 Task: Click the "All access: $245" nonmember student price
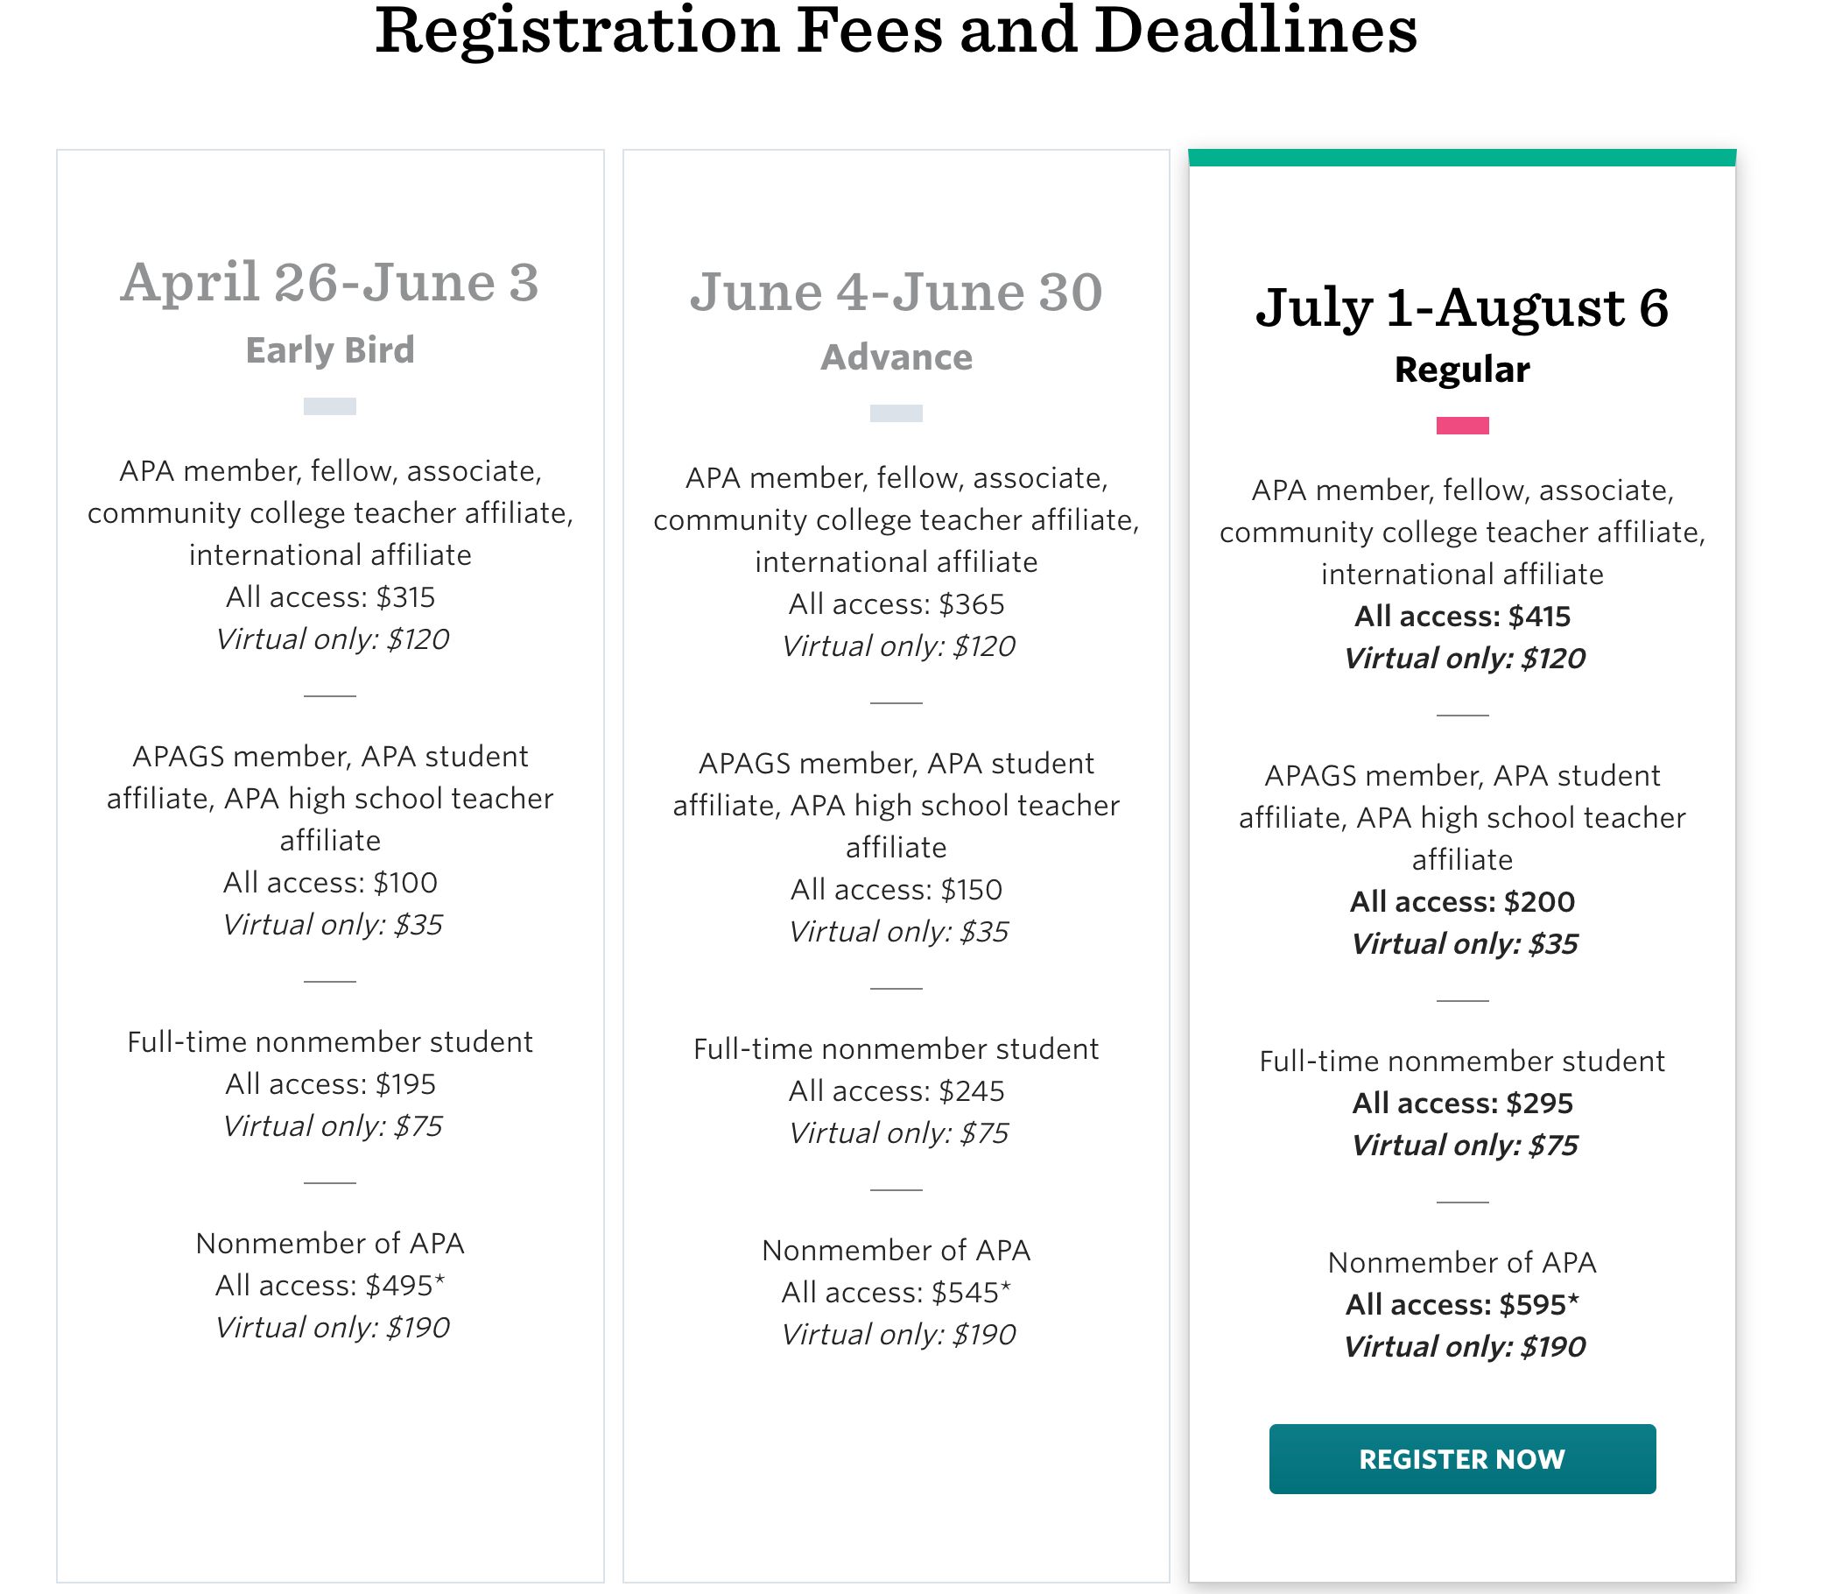pyautogui.click(x=896, y=1090)
